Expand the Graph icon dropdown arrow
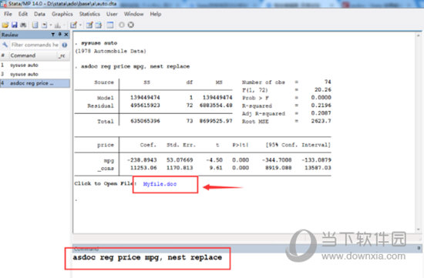 (64, 25)
